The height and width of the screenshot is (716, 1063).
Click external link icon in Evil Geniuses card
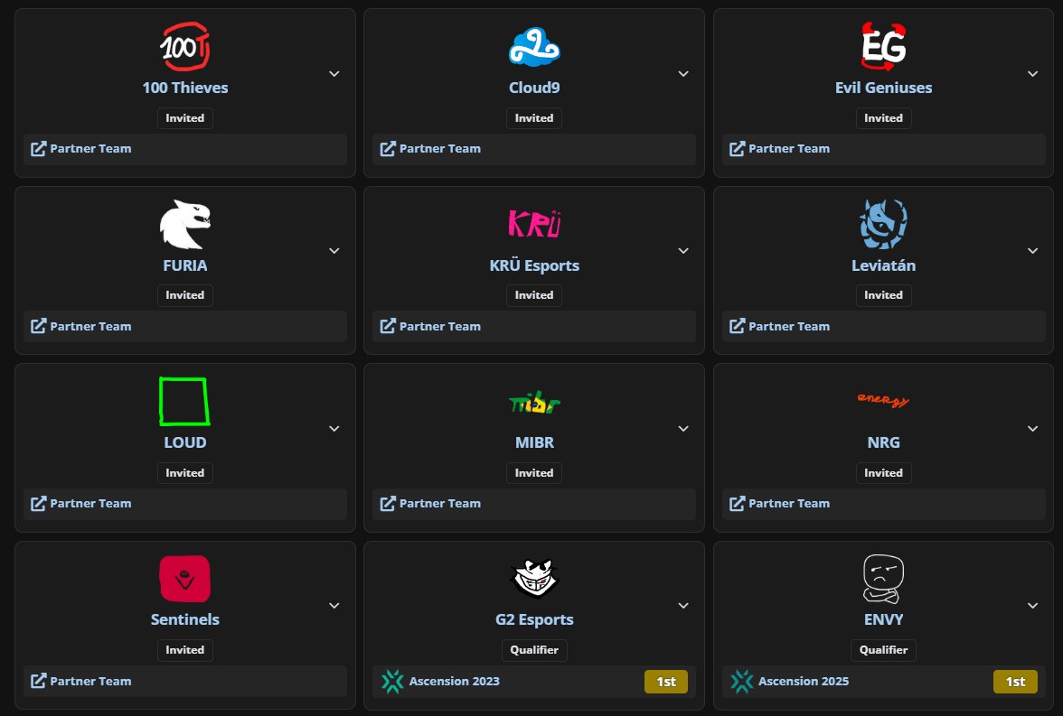(x=737, y=148)
